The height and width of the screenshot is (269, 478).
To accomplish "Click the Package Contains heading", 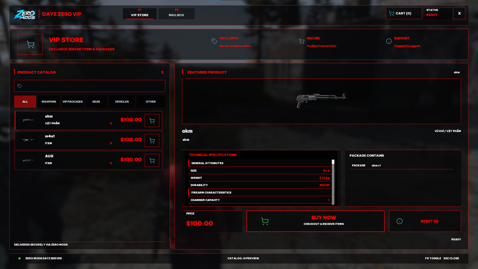I will pyautogui.click(x=367, y=156).
